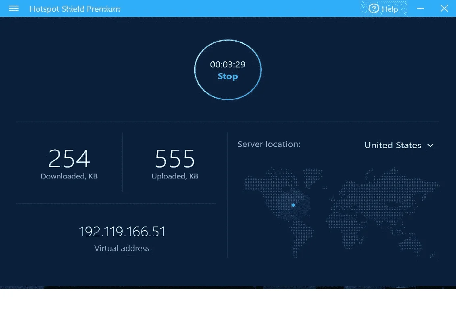Click the Help question mark icon
456x321 pixels.
pyautogui.click(x=374, y=8)
